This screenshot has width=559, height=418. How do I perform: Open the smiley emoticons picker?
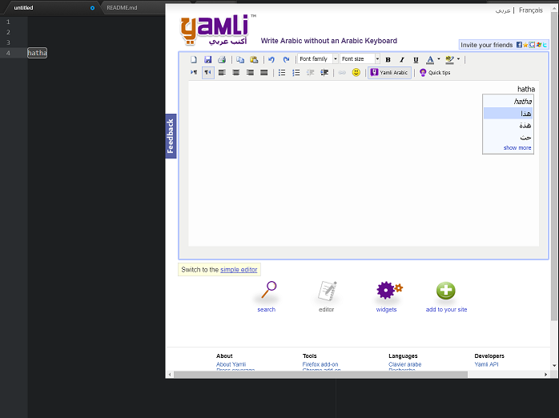coord(356,72)
